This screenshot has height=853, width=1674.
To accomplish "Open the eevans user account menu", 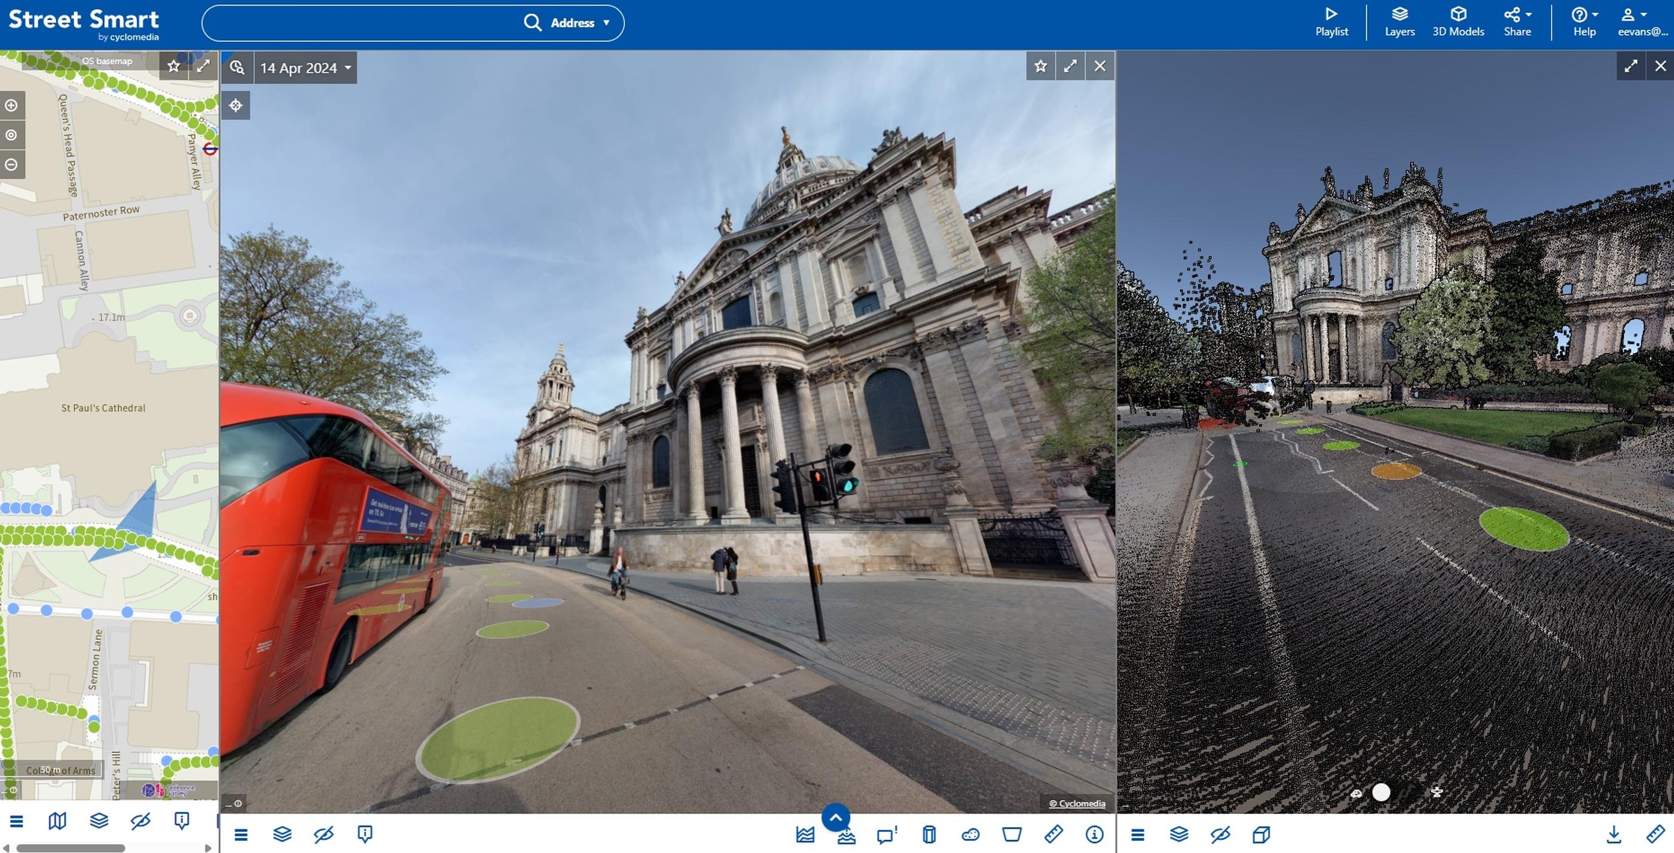I will (1642, 22).
